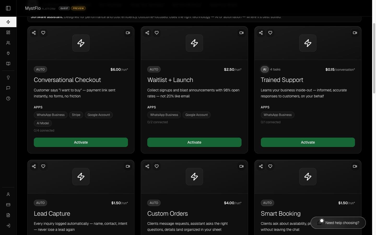
Task: Open the people/community icon in sidebar
Action: point(8,43)
